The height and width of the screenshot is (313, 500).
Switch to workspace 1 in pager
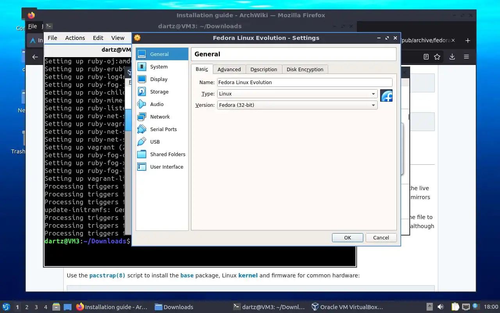pos(18,307)
